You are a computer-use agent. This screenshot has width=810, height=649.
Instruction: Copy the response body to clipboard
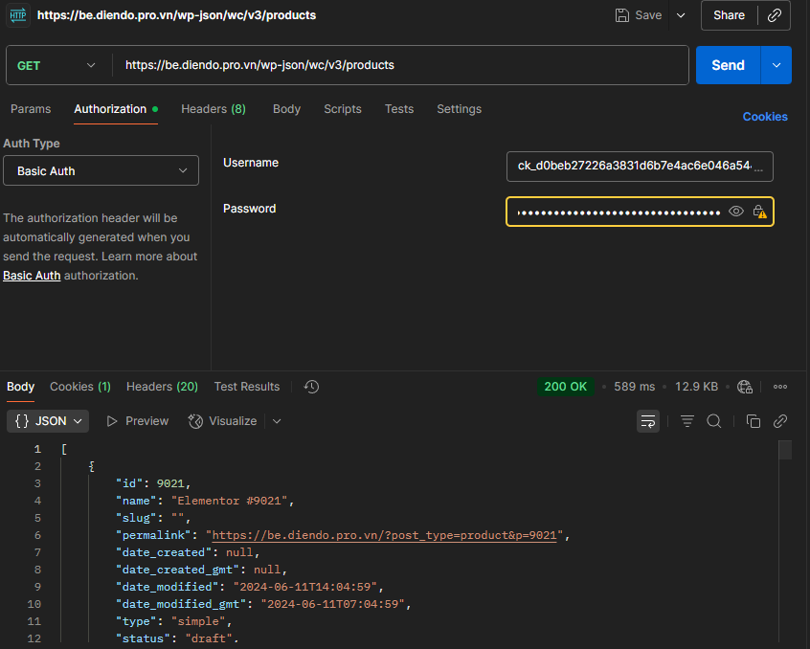(x=754, y=421)
